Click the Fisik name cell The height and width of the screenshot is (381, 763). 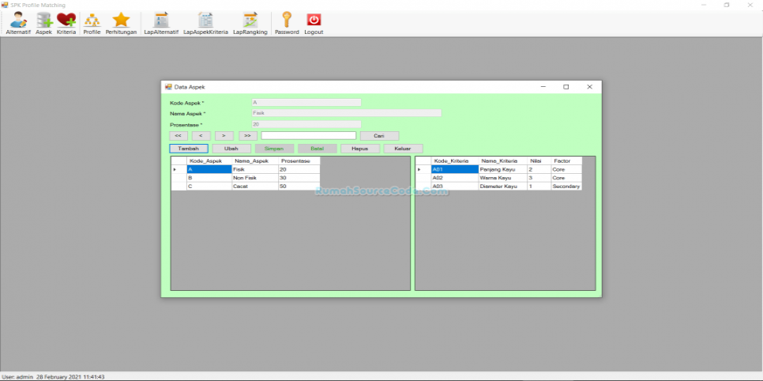[x=255, y=169]
